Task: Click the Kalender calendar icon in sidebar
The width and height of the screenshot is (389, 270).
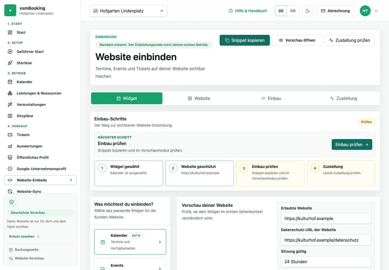Action: click(x=10, y=82)
